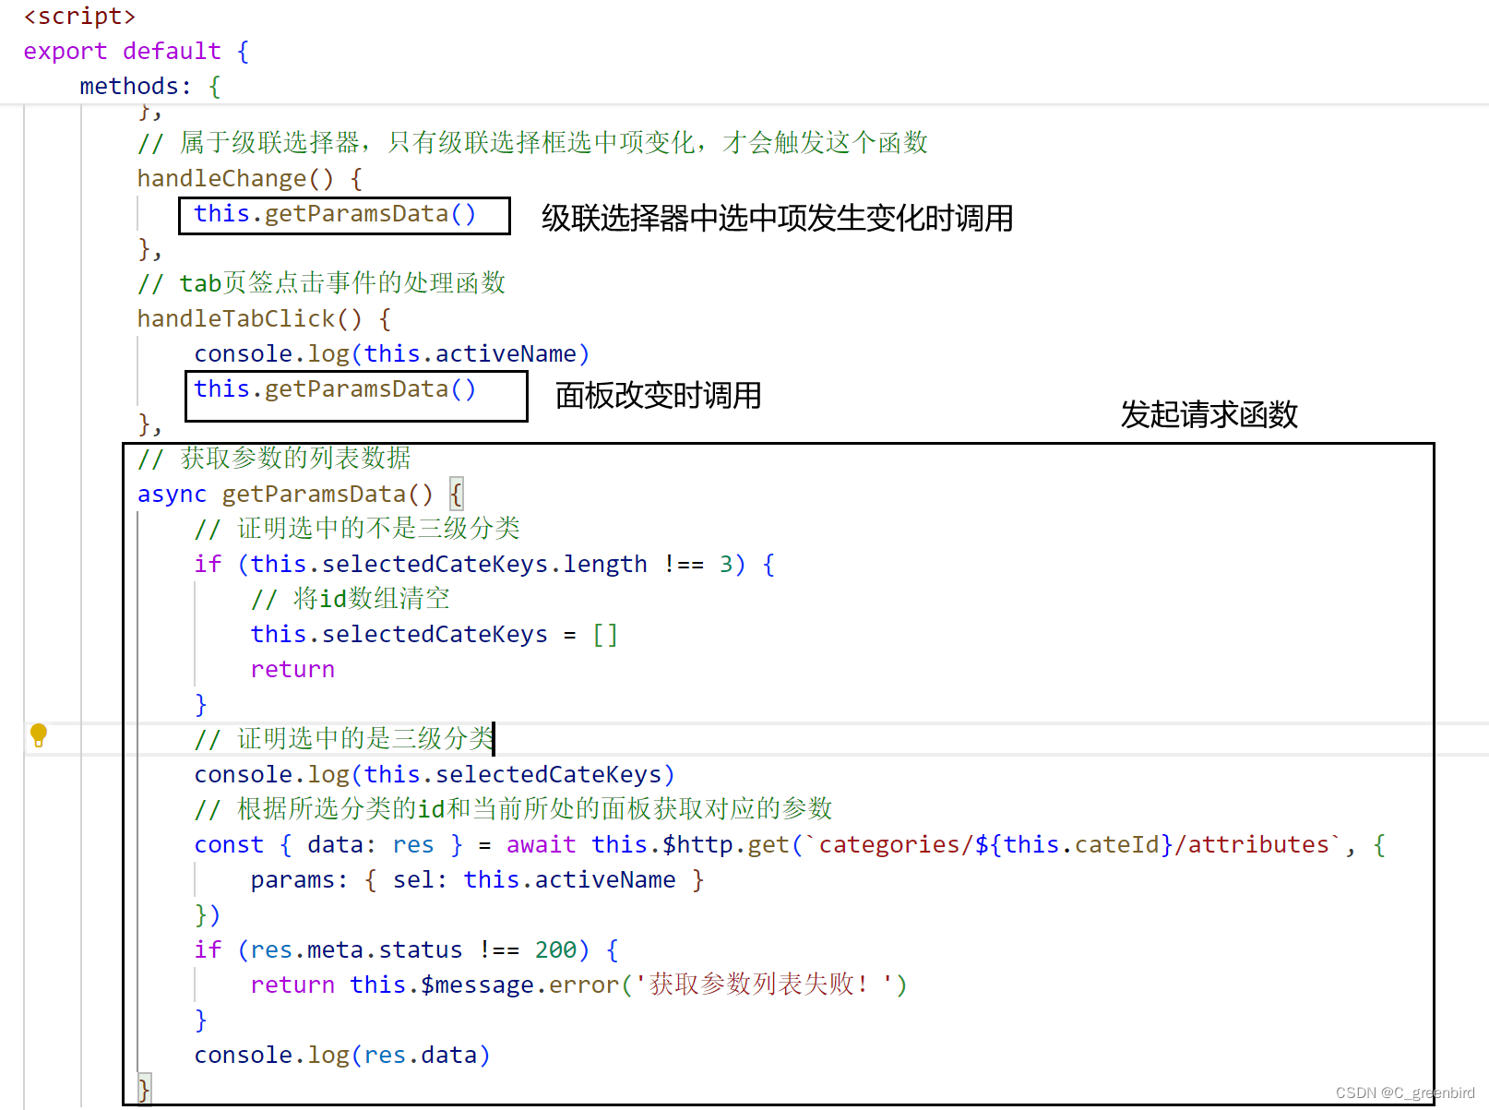Click the comment '// 将id数组清空'
Viewport: 1489px width, 1110px height.
(350, 599)
